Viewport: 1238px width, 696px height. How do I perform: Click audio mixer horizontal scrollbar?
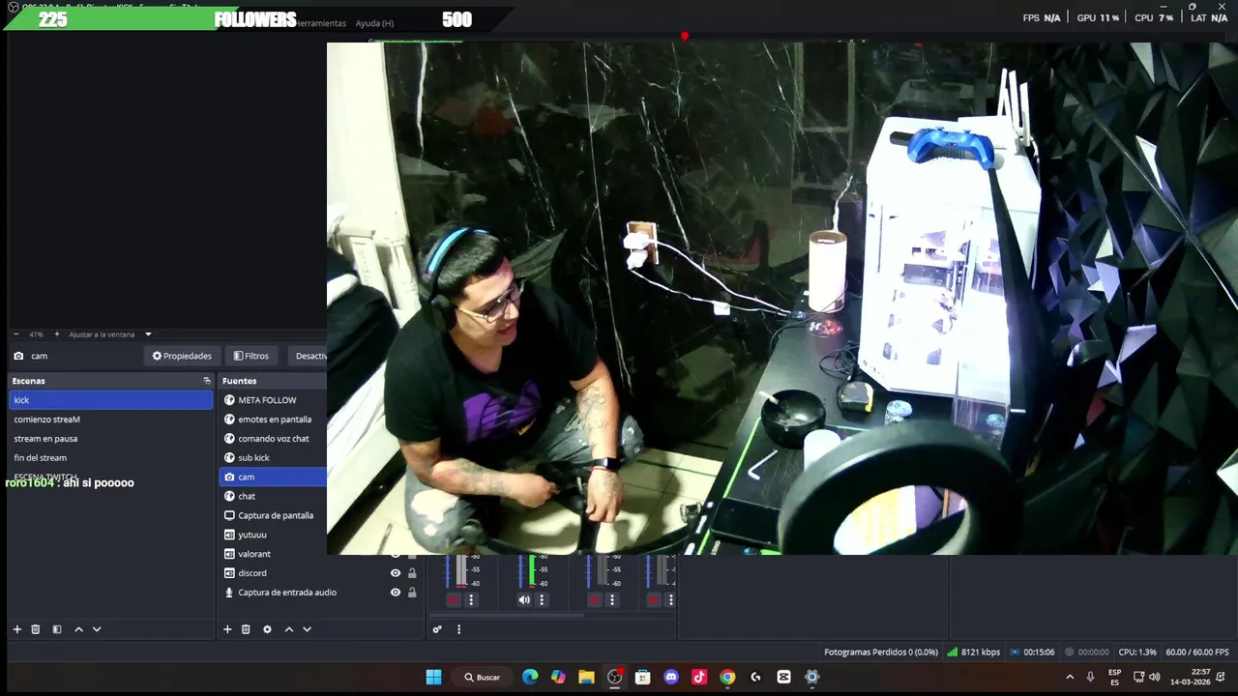507,614
